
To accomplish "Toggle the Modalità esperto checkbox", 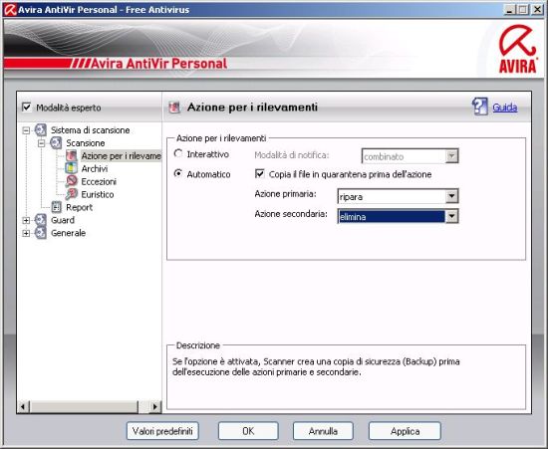I will pos(27,108).
